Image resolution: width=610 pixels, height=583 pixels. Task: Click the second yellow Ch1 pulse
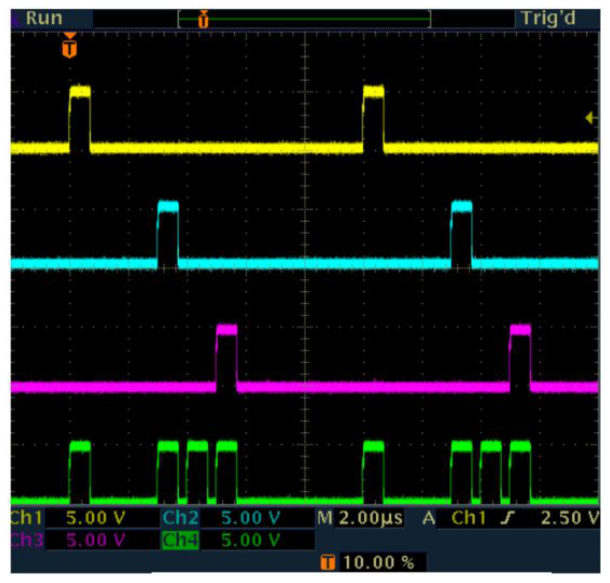point(373,118)
